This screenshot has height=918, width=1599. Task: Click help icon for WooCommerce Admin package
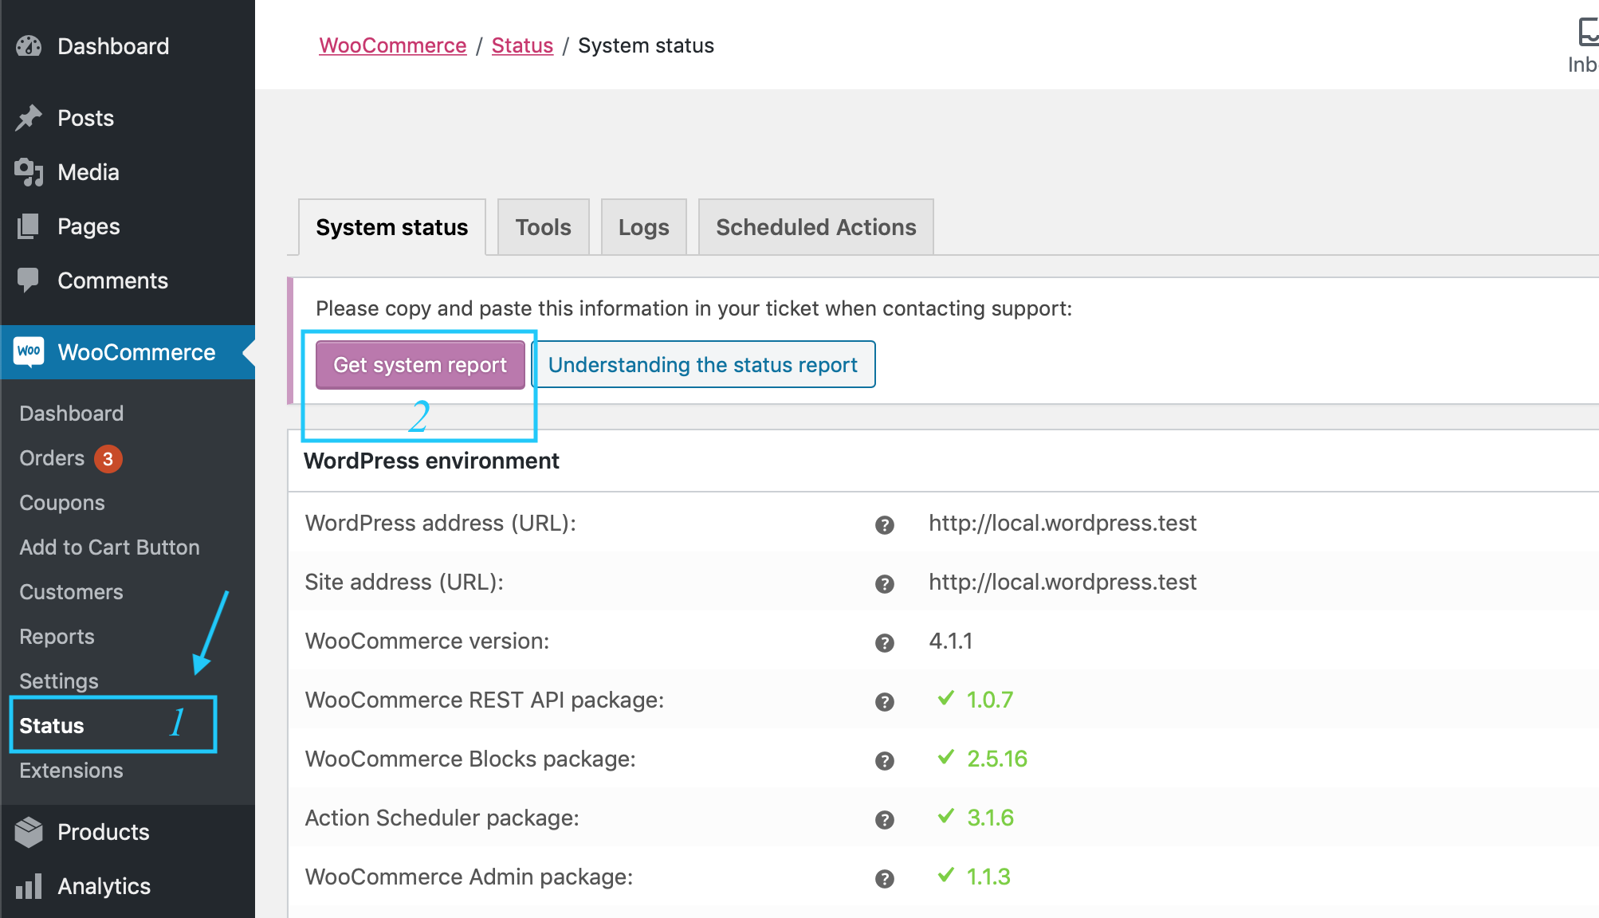coord(885,878)
